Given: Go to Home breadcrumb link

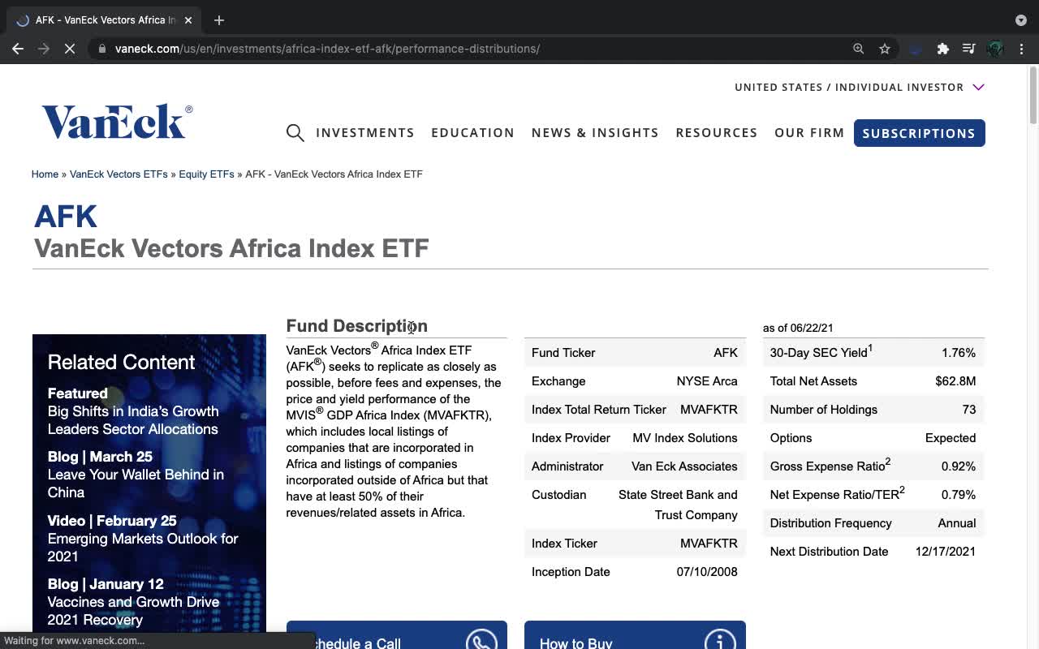Looking at the screenshot, I should coord(45,174).
